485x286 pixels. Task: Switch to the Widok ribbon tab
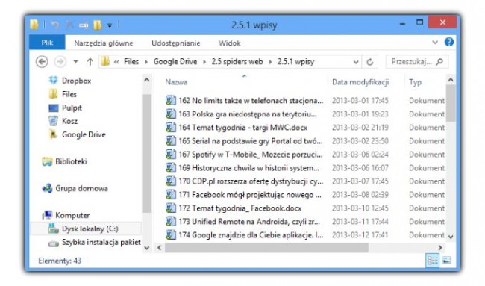coord(230,43)
